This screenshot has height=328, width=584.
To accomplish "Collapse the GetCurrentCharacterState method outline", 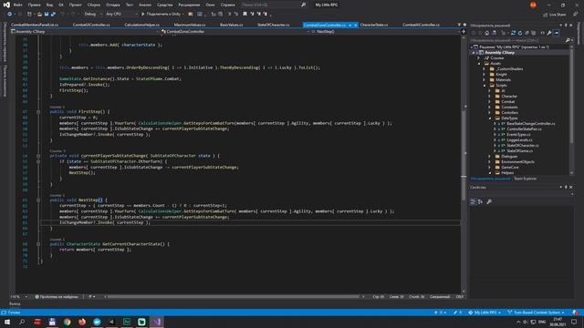I will [38, 244].
